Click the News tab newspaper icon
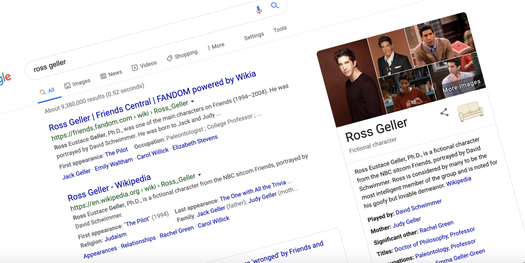This screenshot has width=525, height=263. pyautogui.click(x=103, y=76)
